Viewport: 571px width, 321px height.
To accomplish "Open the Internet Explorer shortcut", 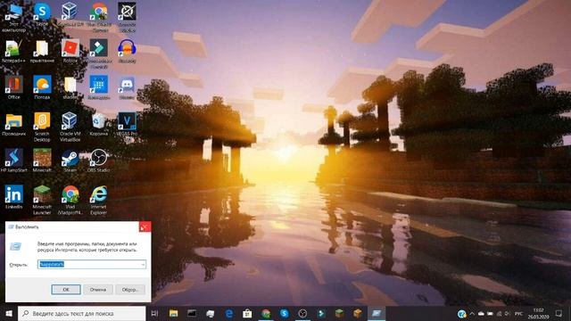I will click(99, 200).
